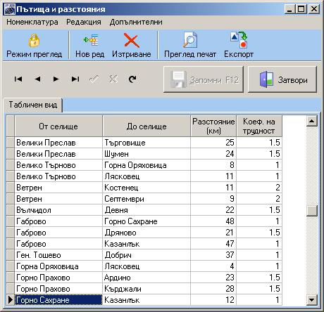Viewport: 324px width, 312px height.
Task: Move to the previous record
Action: pos(37,79)
